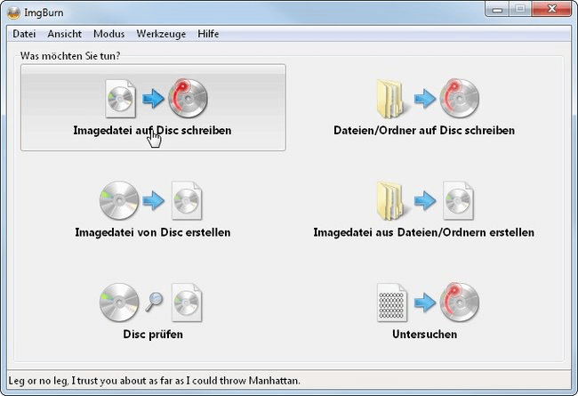
Task: Click the disc icon above Disc prüfen
Action: pos(119,303)
